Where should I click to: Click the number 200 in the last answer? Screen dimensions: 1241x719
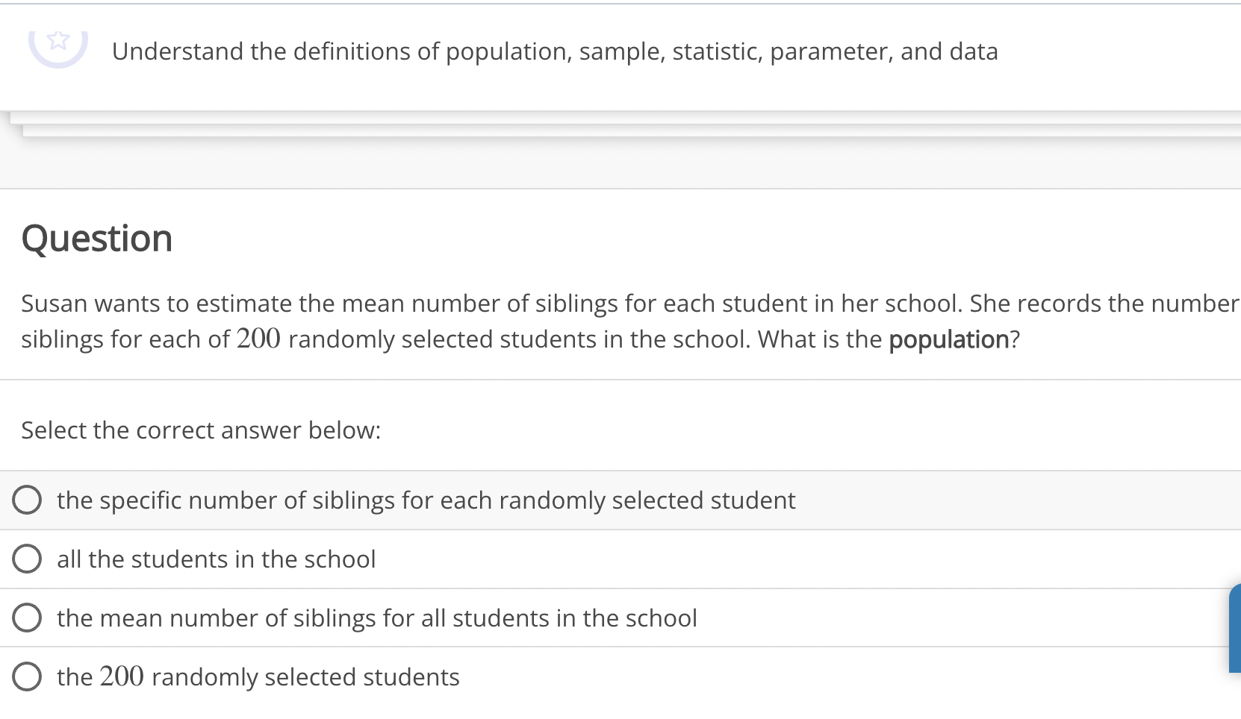(x=122, y=676)
